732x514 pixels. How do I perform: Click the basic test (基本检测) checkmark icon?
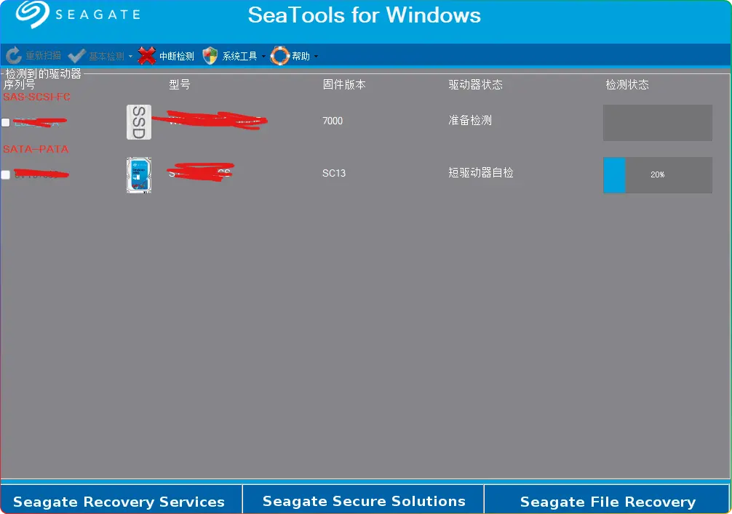tap(76, 56)
